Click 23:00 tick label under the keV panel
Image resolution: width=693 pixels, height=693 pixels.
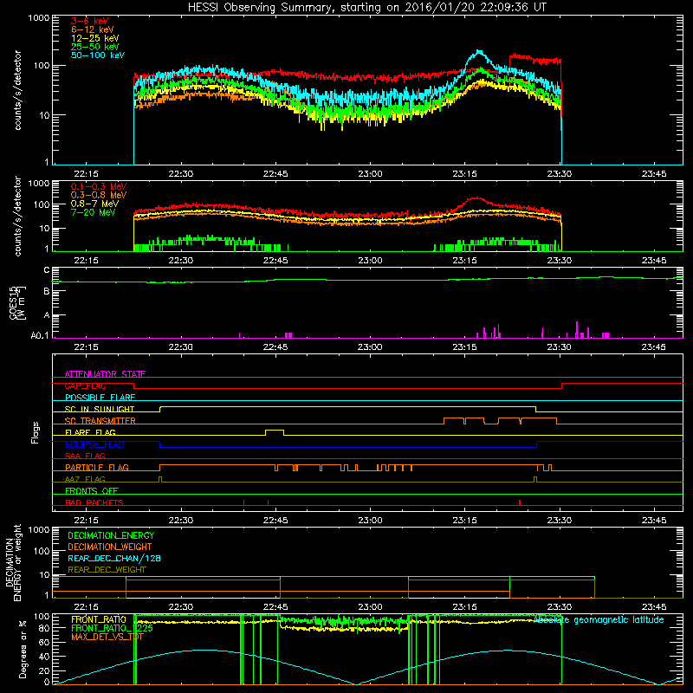pos(370,174)
